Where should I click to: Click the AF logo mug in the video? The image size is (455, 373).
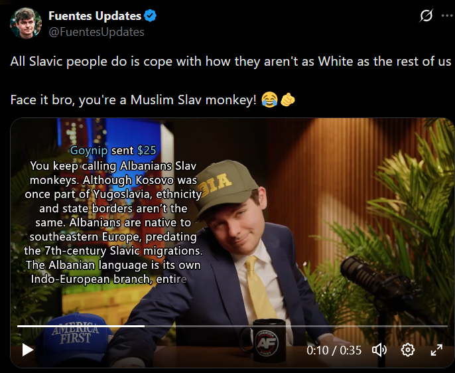[x=265, y=340]
